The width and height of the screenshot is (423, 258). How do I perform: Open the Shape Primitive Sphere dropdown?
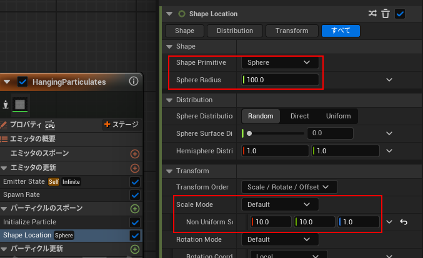[x=279, y=62]
